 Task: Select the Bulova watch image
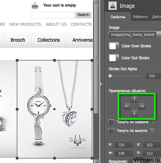click(x=54, y=109)
